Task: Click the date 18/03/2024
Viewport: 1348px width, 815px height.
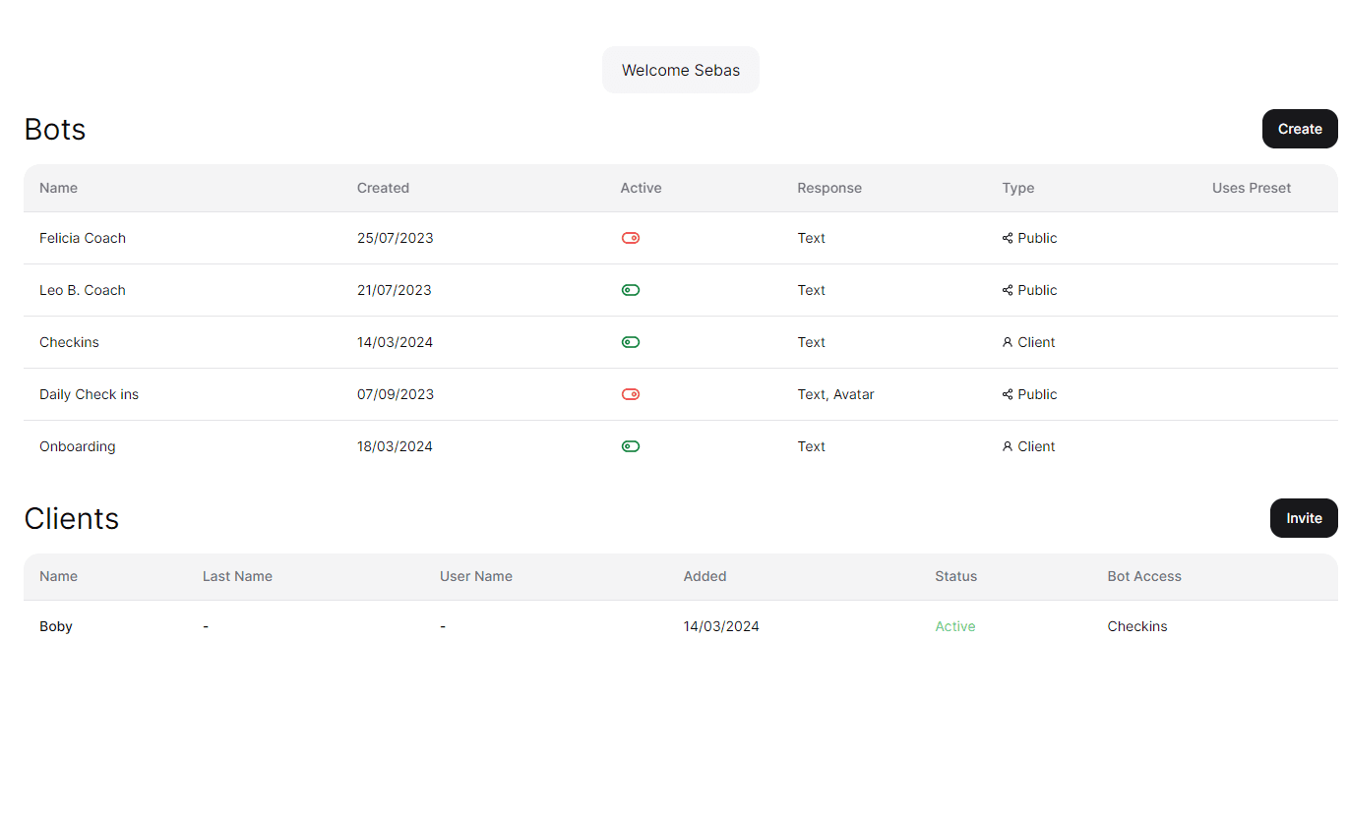Action: point(395,446)
